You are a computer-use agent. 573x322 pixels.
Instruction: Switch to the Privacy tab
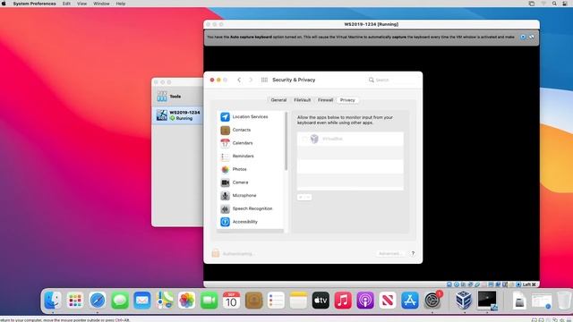point(347,100)
